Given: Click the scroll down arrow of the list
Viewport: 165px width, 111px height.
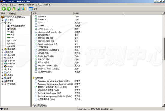Looking at the screenshot, I should (x=163, y=105).
